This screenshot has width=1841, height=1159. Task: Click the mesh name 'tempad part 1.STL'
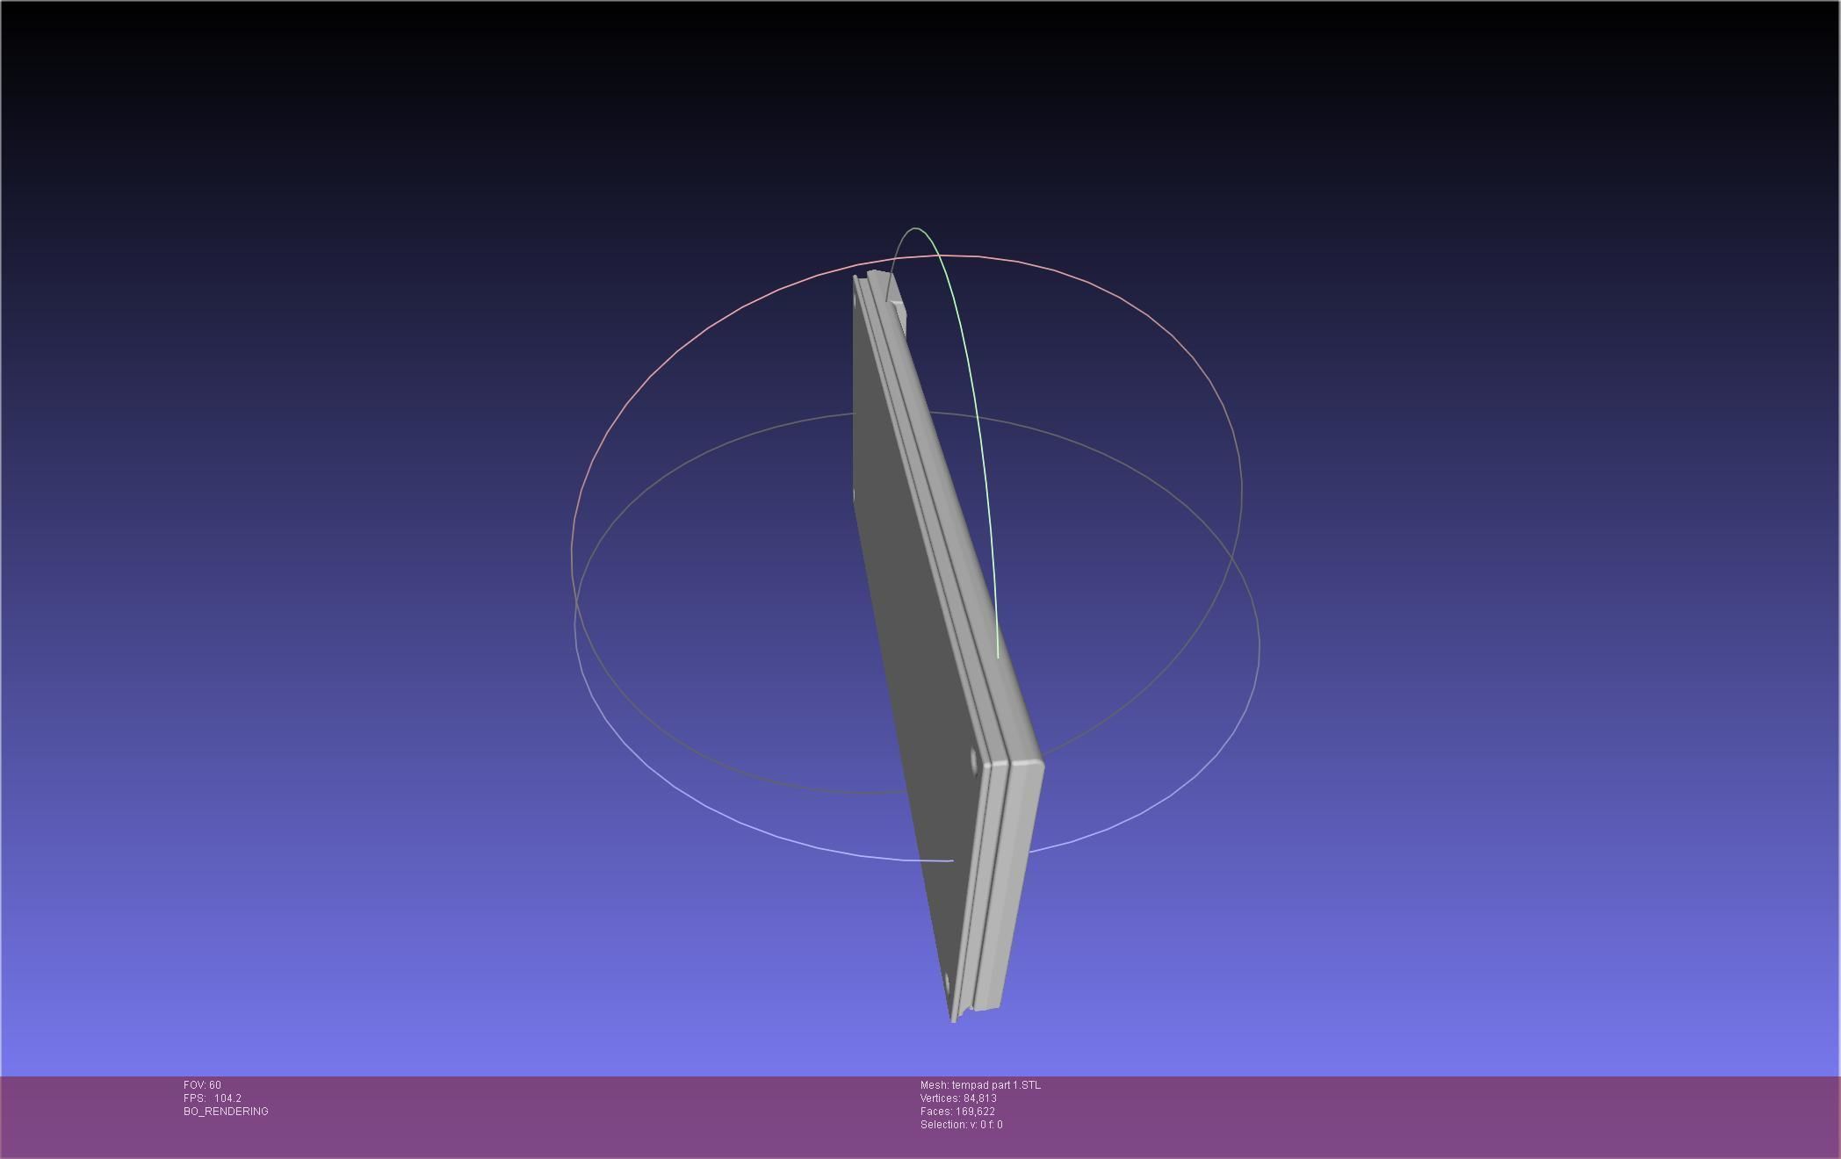coord(979,1085)
